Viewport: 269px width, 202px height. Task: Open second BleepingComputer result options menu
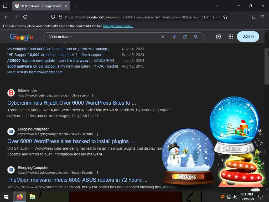pos(97,173)
